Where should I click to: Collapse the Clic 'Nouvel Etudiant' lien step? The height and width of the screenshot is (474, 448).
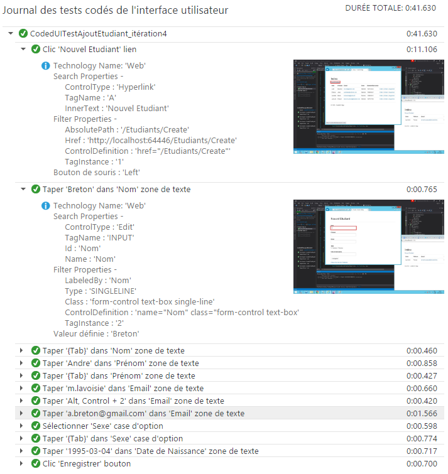pos(23,49)
